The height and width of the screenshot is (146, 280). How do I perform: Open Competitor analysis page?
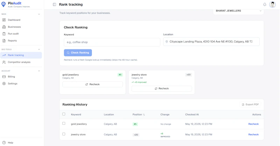[x=21, y=62]
